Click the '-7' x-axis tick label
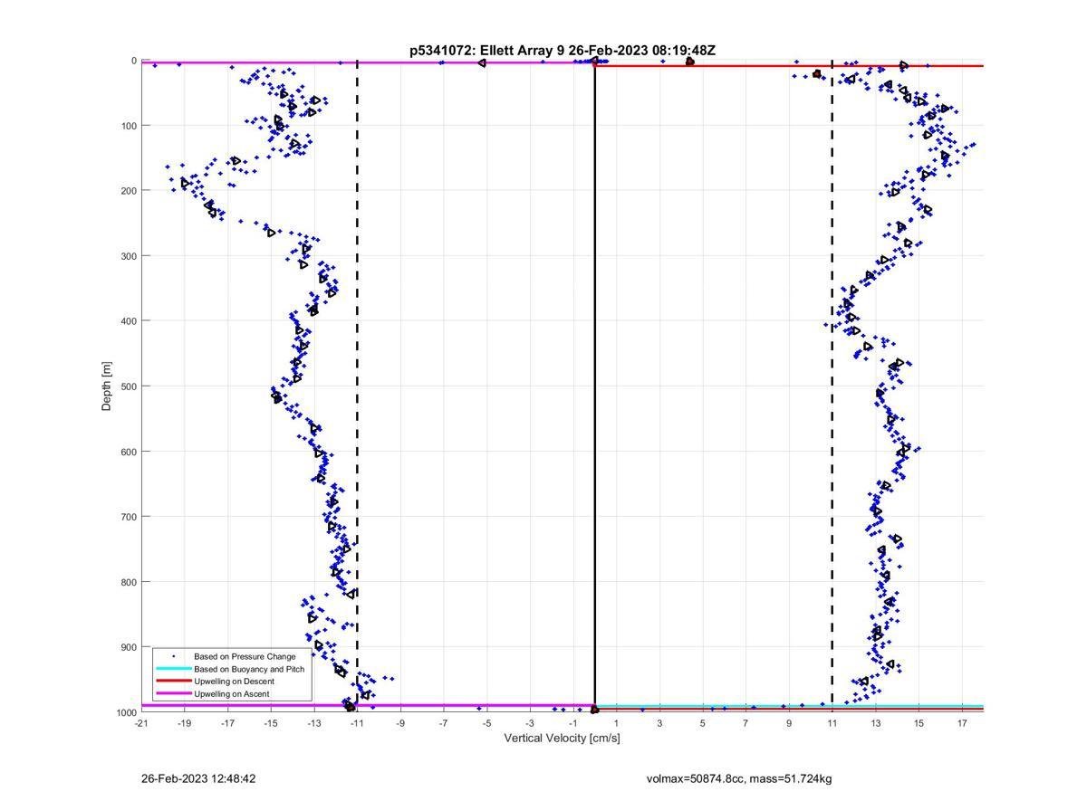The height and width of the screenshot is (801, 1087). point(443,723)
